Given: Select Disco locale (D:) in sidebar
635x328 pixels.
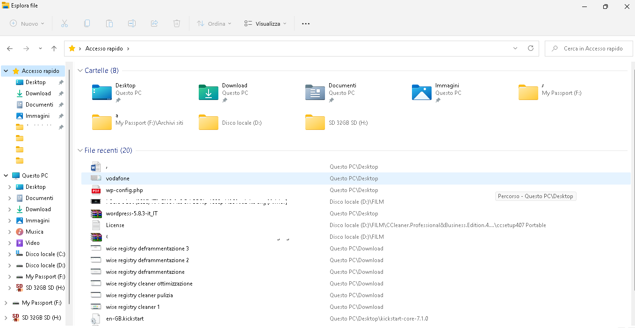Looking at the screenshot, I should [x=45, y=265].
